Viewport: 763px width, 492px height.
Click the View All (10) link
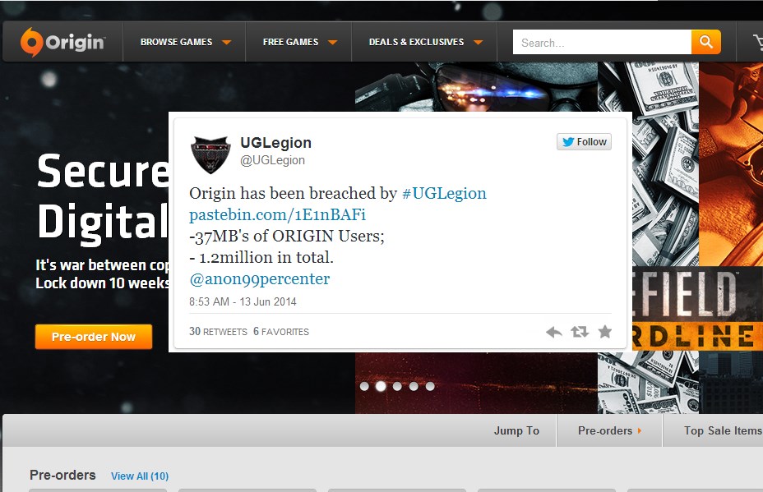coord(140,476)
